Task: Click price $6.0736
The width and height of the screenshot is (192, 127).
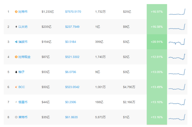Action: 71,72
